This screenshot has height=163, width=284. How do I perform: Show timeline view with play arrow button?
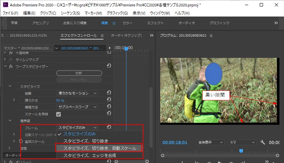(110, 48)
